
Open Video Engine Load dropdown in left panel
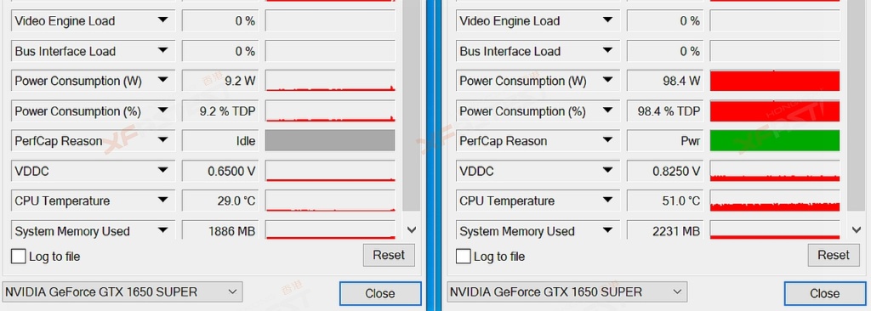coord(162,20)
